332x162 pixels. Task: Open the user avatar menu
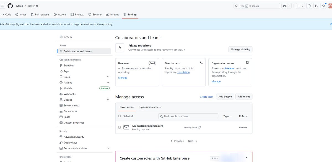tap(330, 6)
